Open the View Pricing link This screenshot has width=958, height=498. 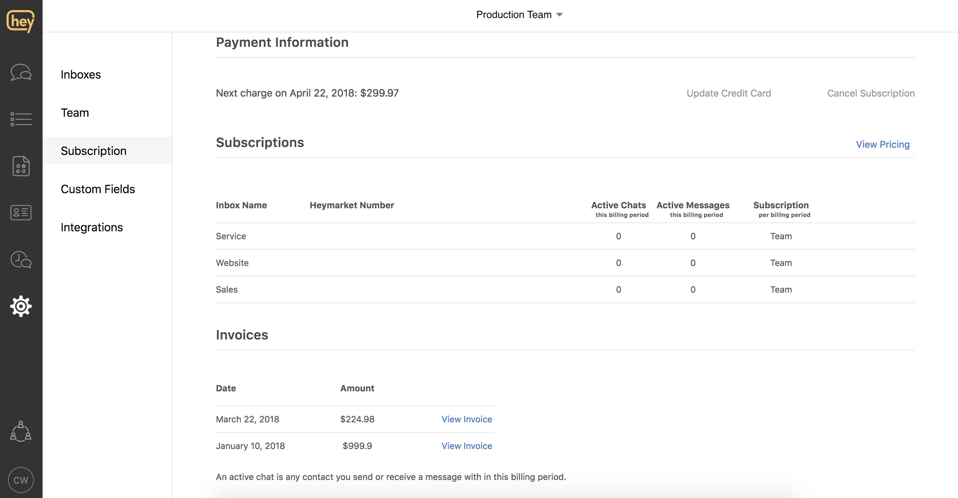pos(883,144)
